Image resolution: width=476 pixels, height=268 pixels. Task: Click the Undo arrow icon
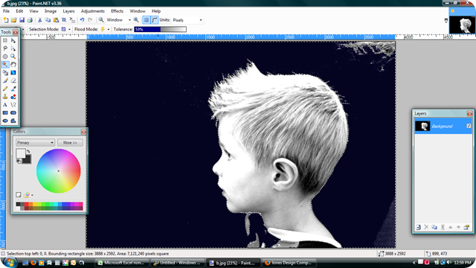point(82,20)
